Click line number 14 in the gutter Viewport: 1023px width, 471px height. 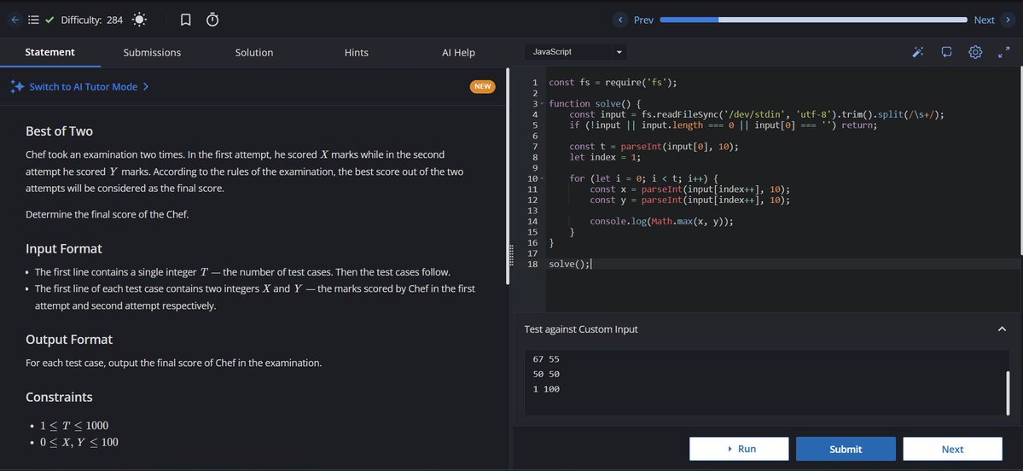tap(532, 221)
